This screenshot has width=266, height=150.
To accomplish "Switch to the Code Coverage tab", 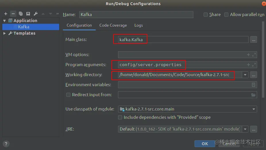I will point(113,25).
